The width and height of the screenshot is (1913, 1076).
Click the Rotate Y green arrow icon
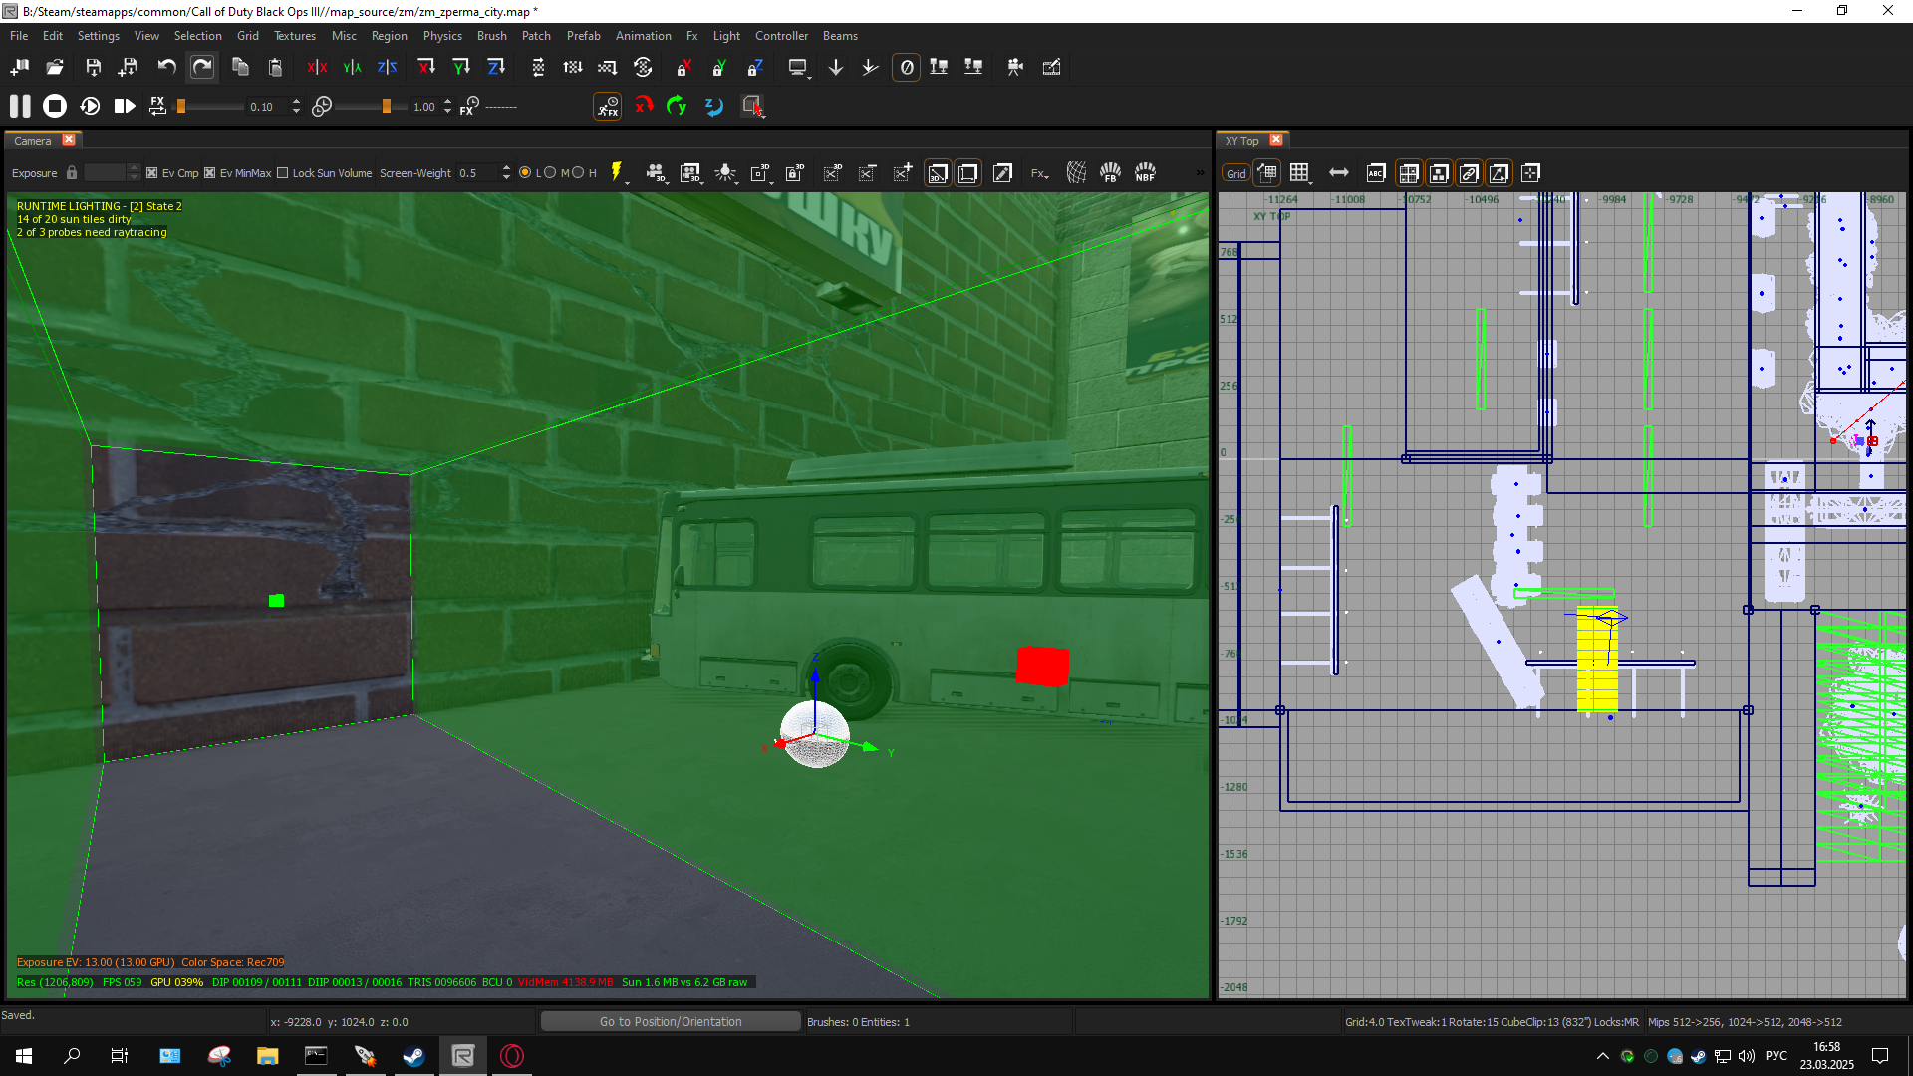tap(677, 106)
